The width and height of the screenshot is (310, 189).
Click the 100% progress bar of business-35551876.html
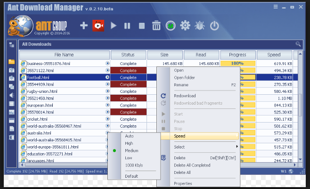pyautogui.click(x=237, y=64)
